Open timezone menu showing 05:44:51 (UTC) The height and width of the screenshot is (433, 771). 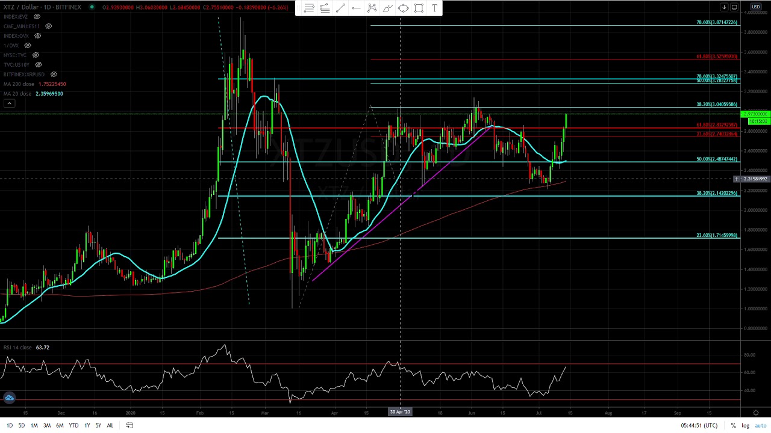[x=699, y=425]
